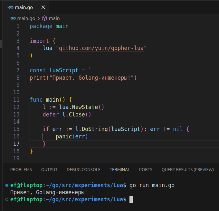Image resolution: width=219 pixels, height=211 pixels.
Task: Click main.go in the breadcrumb path
Action: tap(26, 18)
